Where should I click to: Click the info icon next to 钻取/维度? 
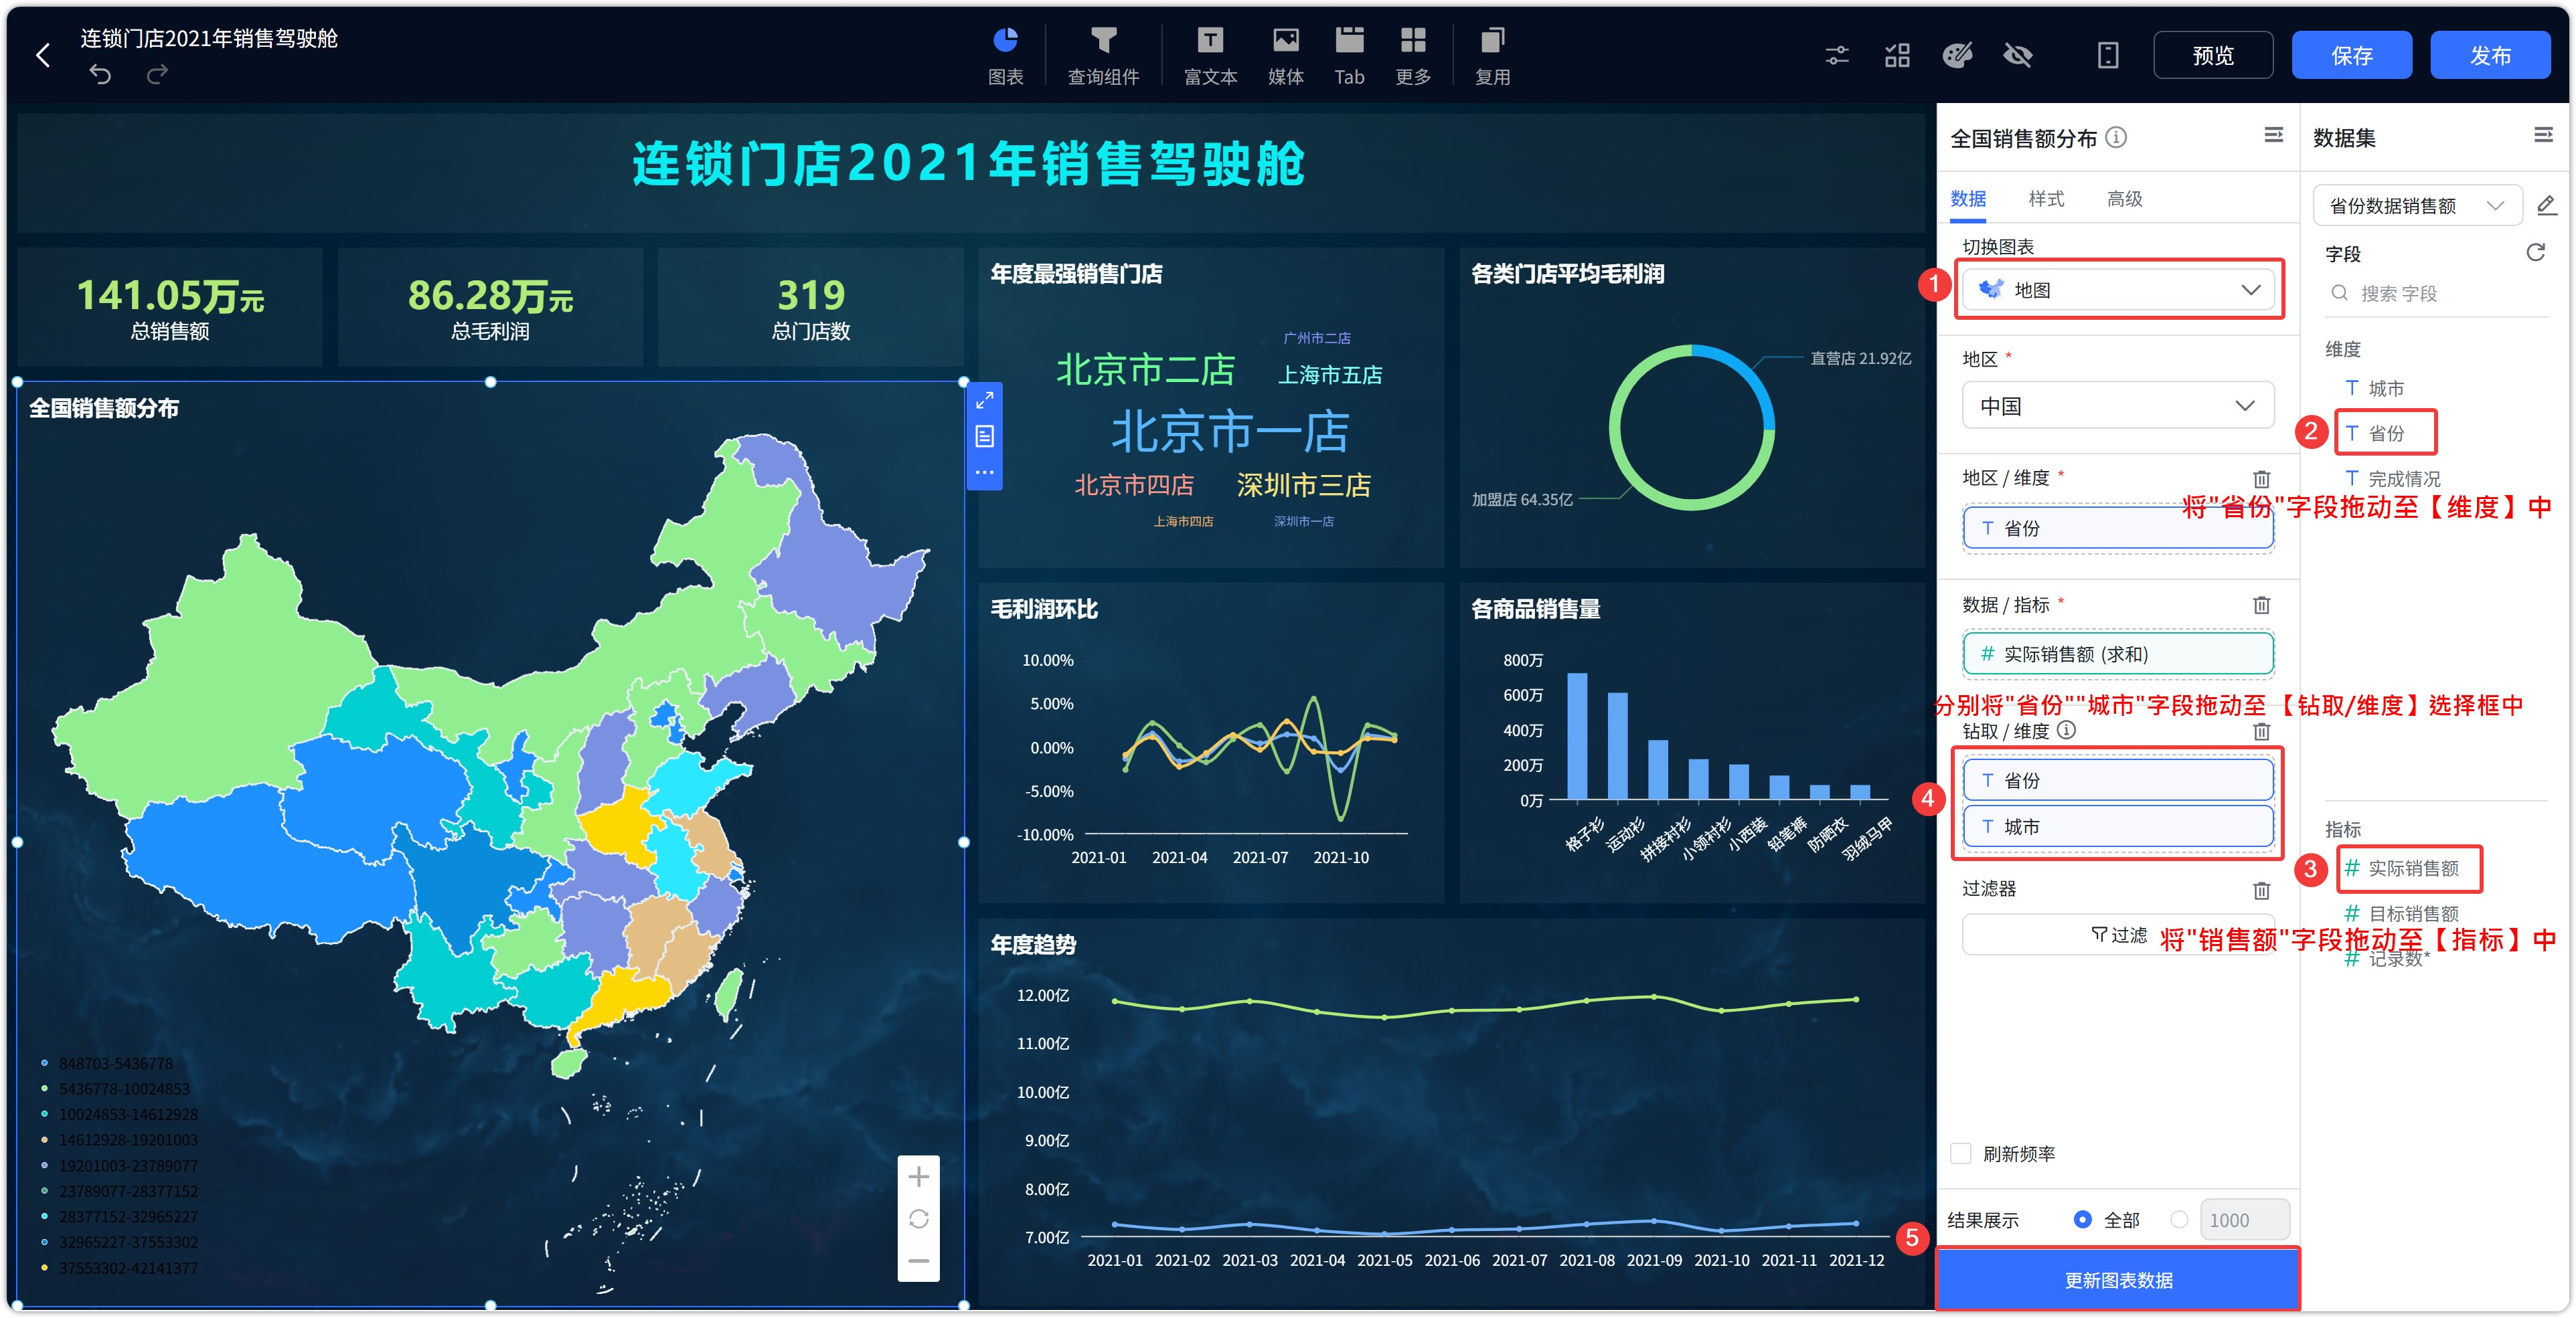click(x=2066, y=731)
